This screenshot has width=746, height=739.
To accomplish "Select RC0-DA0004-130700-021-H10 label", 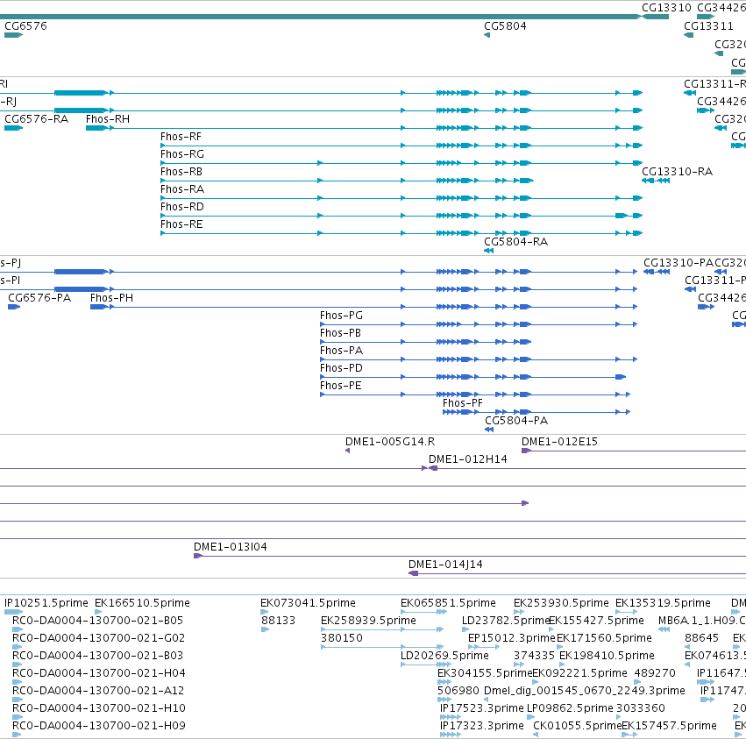I will coord(98,708).
